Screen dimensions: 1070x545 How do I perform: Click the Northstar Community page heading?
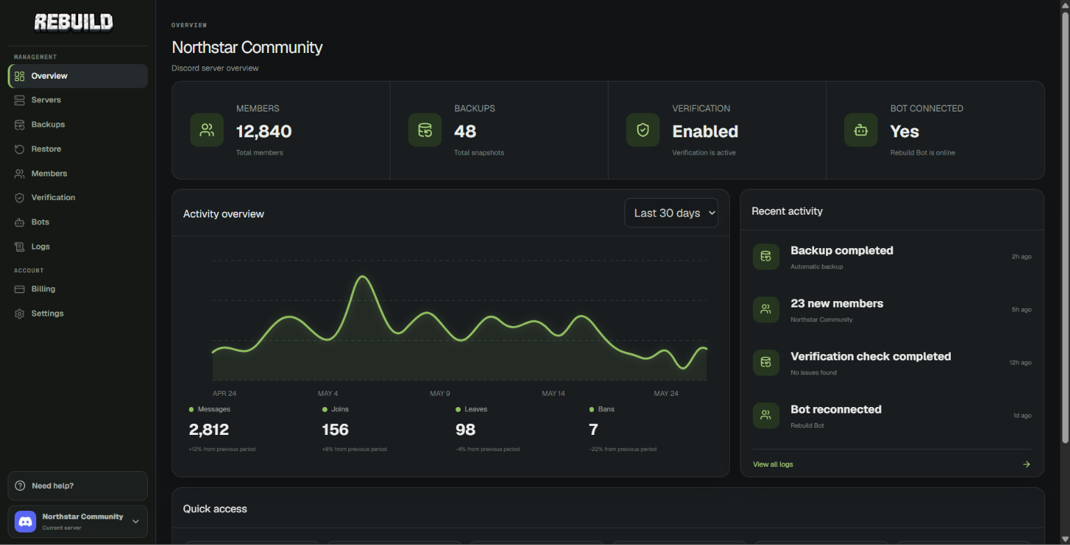[x=247, y=47]
